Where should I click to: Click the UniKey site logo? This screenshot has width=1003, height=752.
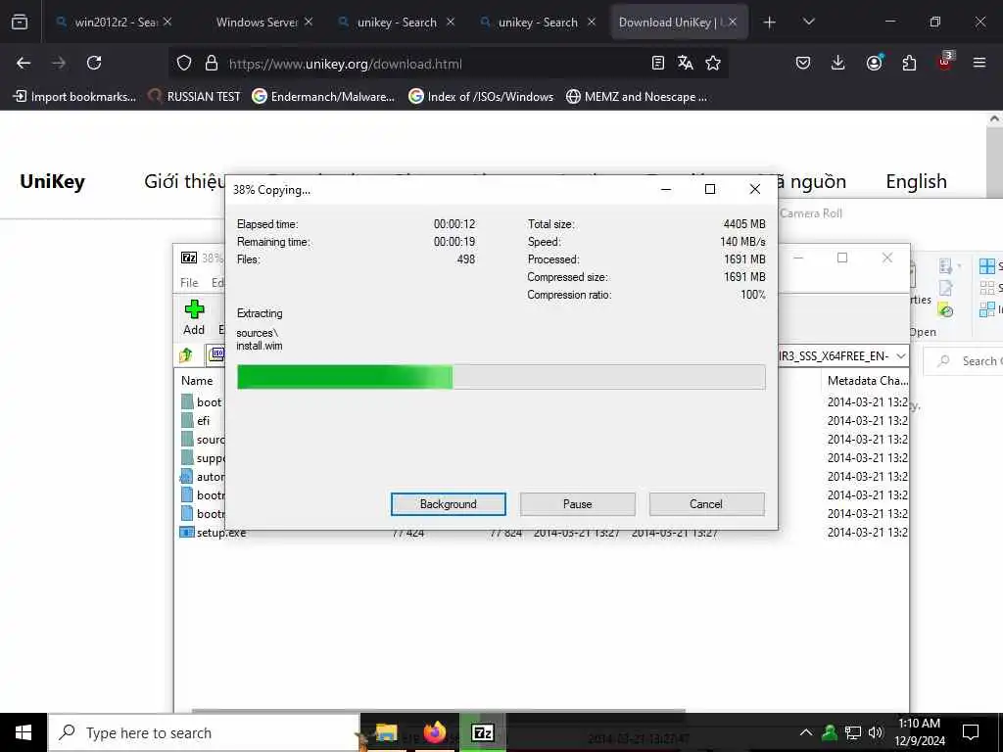coord(53,181)
